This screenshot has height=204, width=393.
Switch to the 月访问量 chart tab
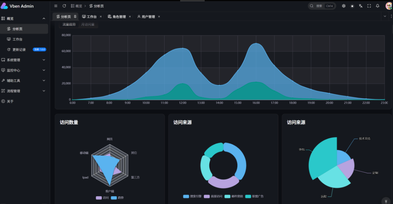click(x=88, y=25)
